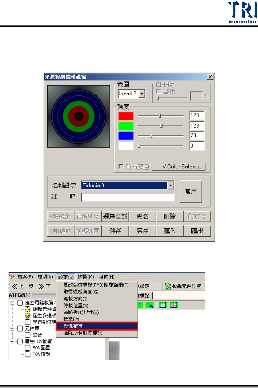Image resolution: width=258 pixels, height=388 pixels.
Task: Click the 下一步 forward arrows icon
Action: click(x=41, y=286)
